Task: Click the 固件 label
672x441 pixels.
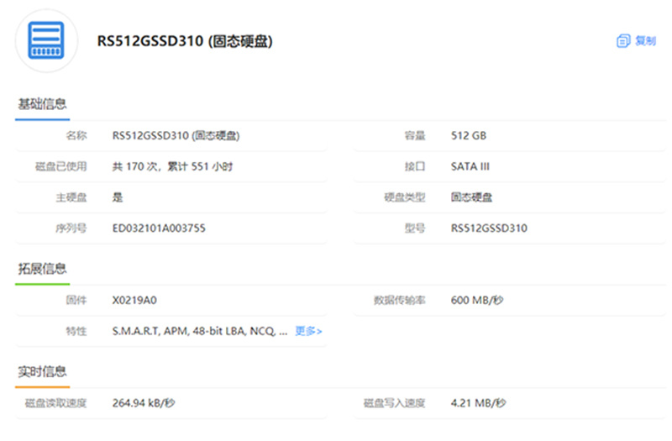Action: point(76,300)
